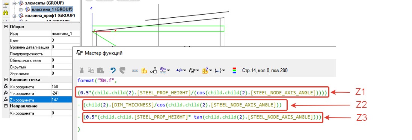
Task: Click the yellow blocks object icon
Action: point(144,71)
